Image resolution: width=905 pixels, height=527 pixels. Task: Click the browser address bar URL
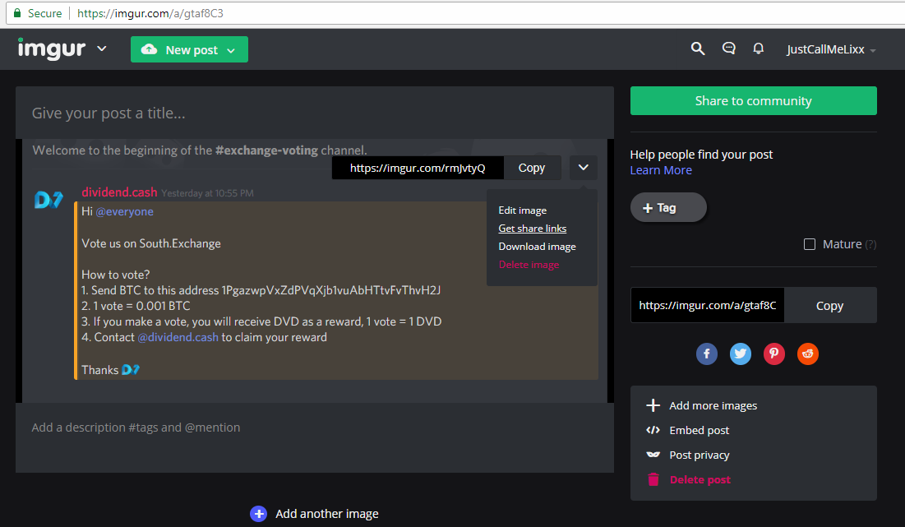(150, 12)
